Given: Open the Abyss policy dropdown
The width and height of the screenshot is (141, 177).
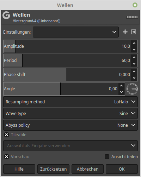Looking at the screenshot, I should [x=70, y=125].
